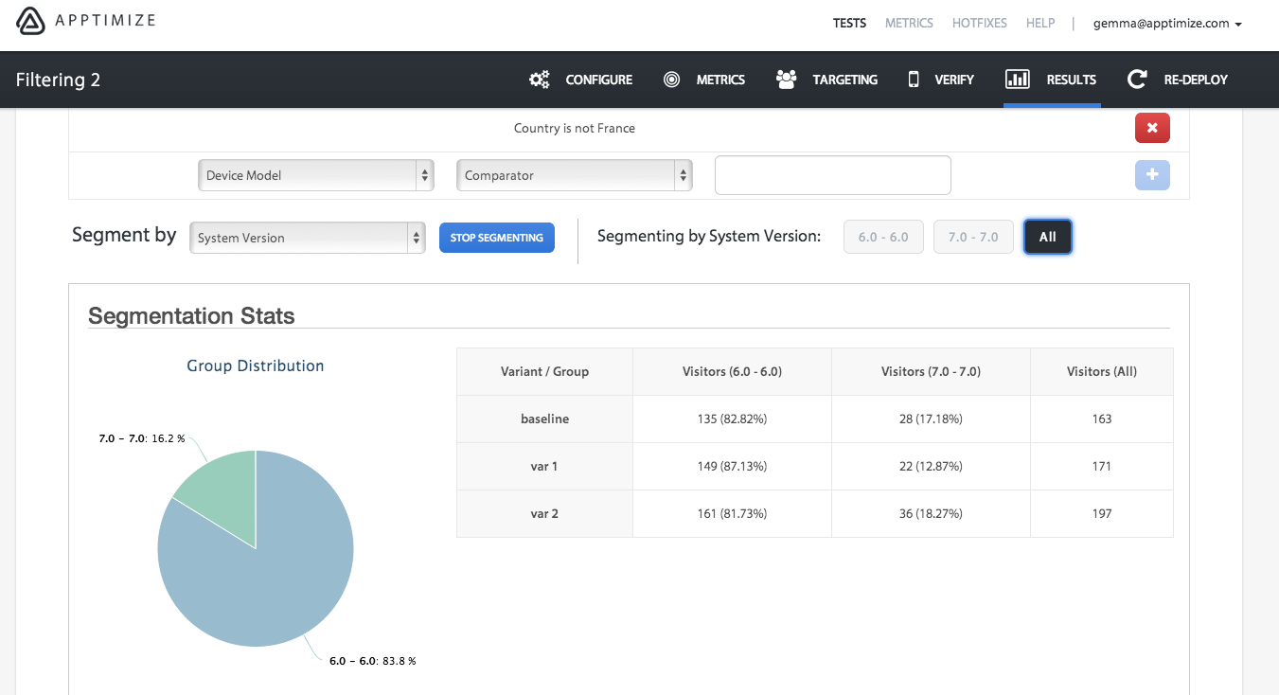
Task: Open the Comparator dropdown
Action: pyautogui.click(x=574, y=175)
